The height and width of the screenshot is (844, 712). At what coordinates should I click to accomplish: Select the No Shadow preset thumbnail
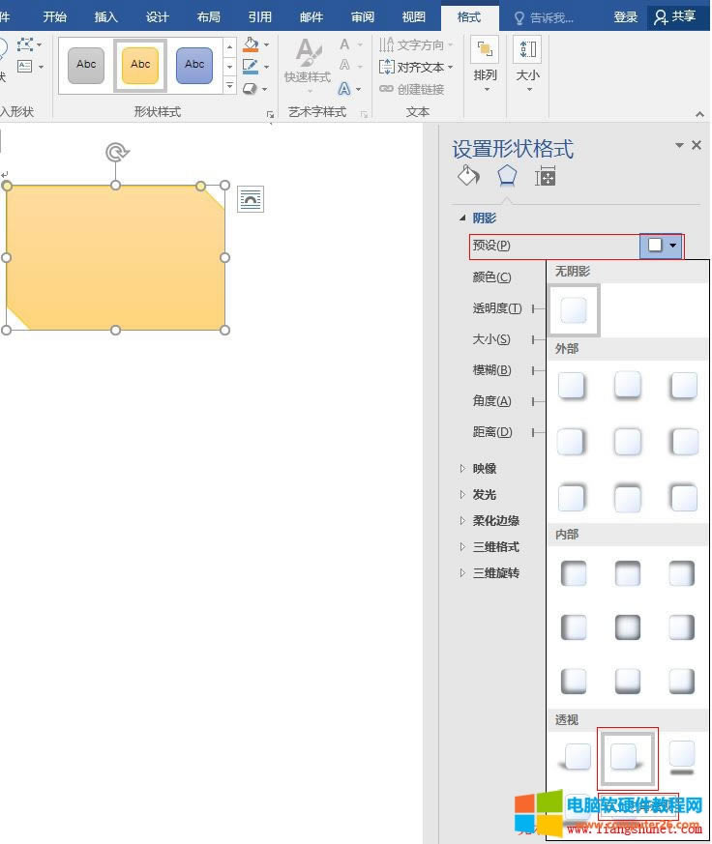[x=574, y=309]
